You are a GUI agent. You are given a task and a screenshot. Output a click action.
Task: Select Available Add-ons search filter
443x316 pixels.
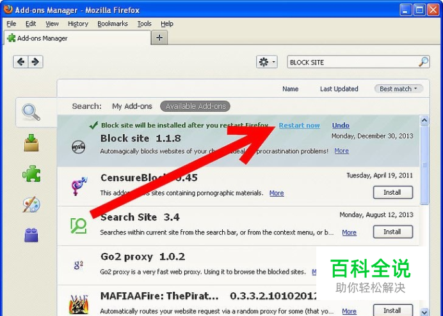pyautogui.click(x=195, y=106)
